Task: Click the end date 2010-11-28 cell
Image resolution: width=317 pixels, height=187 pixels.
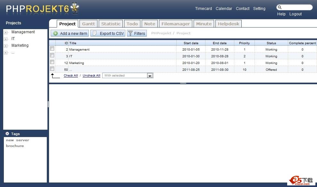Action: point(220,50)
